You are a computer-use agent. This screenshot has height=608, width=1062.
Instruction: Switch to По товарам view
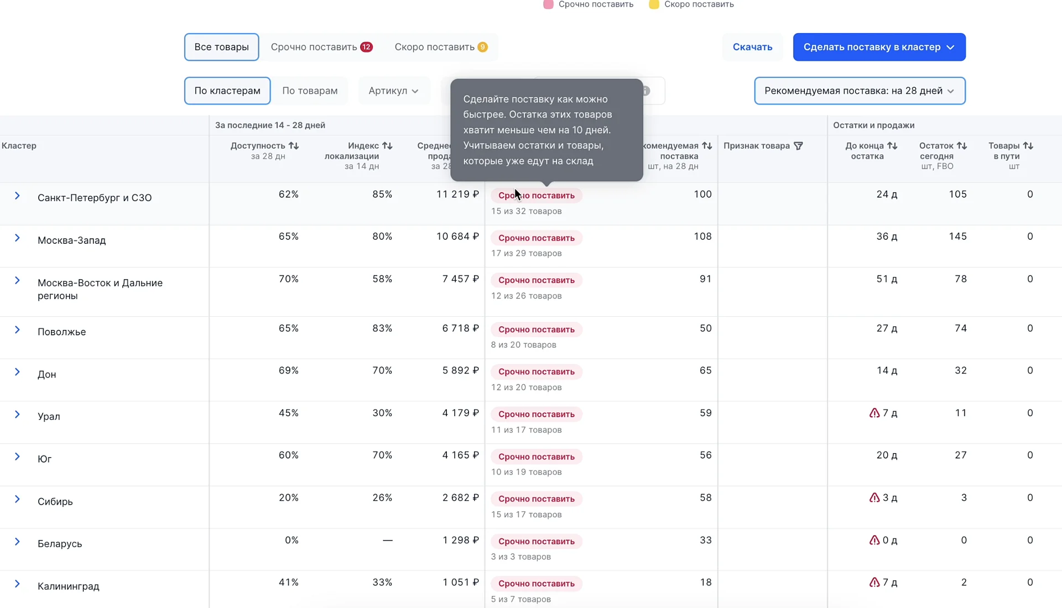310,91
